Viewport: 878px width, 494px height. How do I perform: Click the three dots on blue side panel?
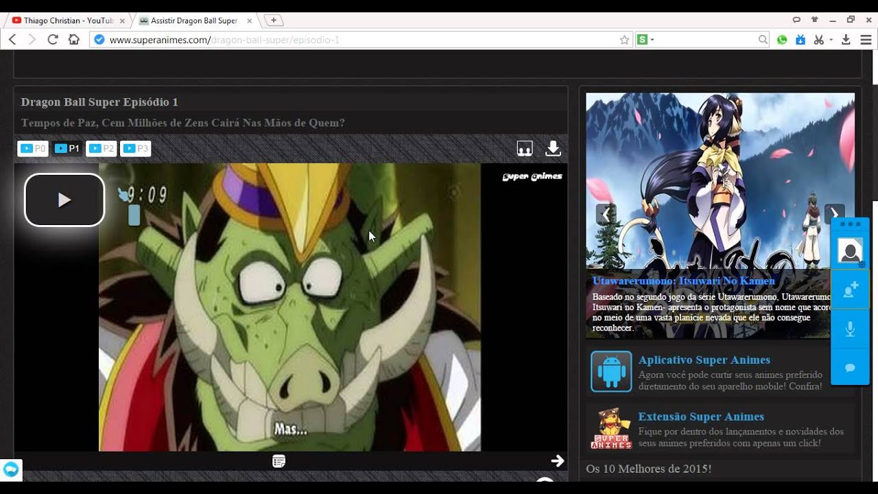click(850, 224)
